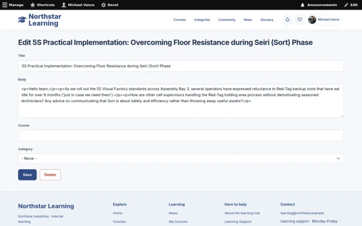The width and height of the screenshot is (362, 226).
Task: Click the Northstar Learning graduation cap logo
Action: [22, 20]
